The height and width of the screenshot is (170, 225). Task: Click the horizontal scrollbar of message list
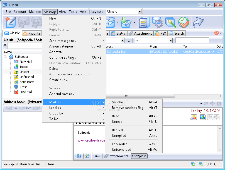click(x=141, y=96)
